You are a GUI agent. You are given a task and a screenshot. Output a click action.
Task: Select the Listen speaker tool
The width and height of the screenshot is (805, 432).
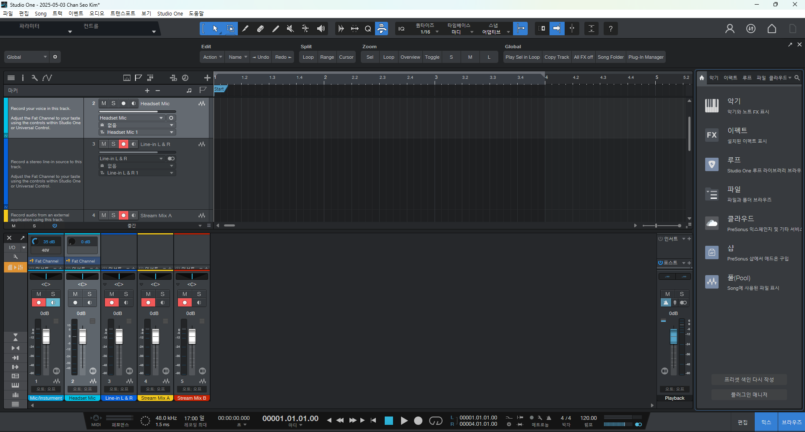click(321, 29)
